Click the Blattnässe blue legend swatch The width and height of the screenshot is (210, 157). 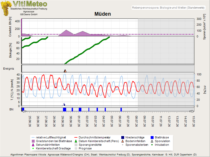[x=152, y=138]
